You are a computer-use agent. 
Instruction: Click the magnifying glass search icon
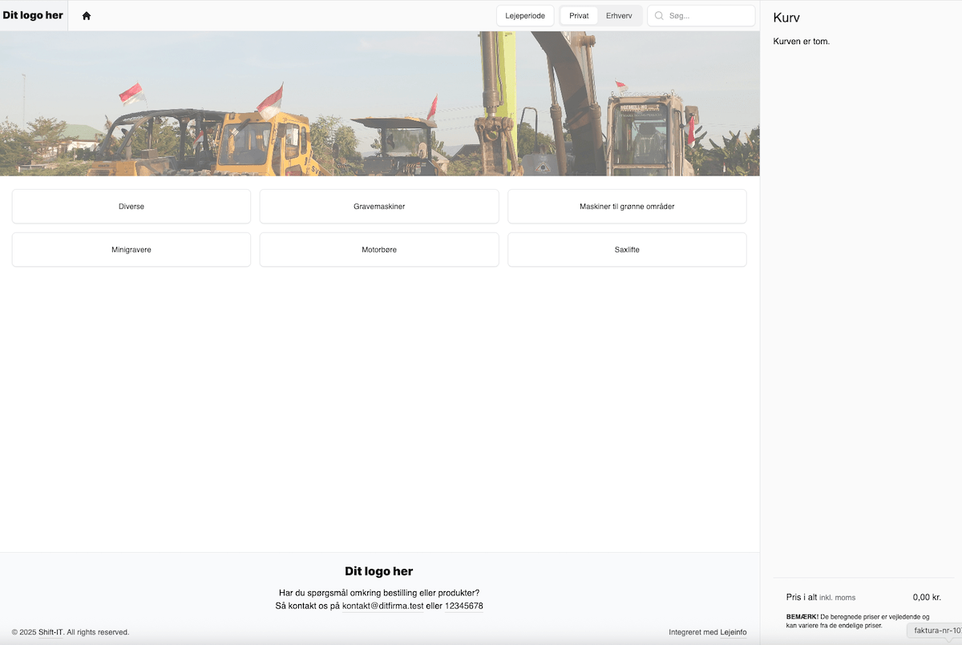pyautogui.click(x=659, y=15)
